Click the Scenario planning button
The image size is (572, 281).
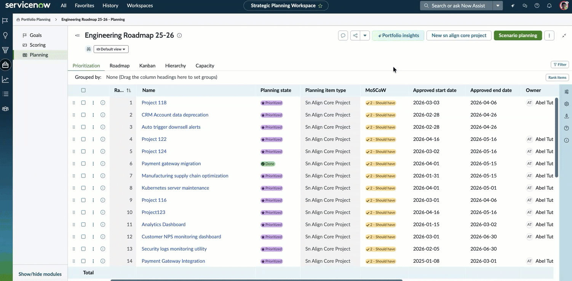(518, 35)
